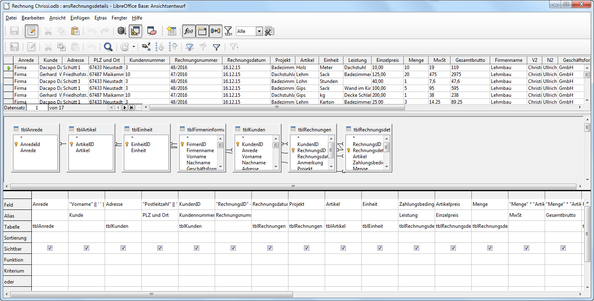The height and width of the screenshot is (301, 594).
Task: Click the Run Query database icon
Action: tap(121, 31)
